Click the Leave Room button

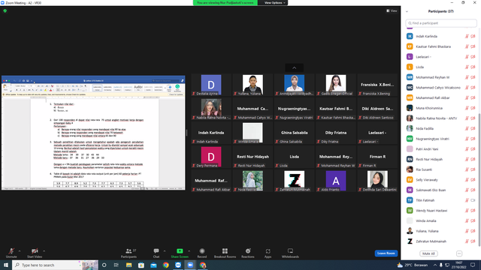coord(386,253)
